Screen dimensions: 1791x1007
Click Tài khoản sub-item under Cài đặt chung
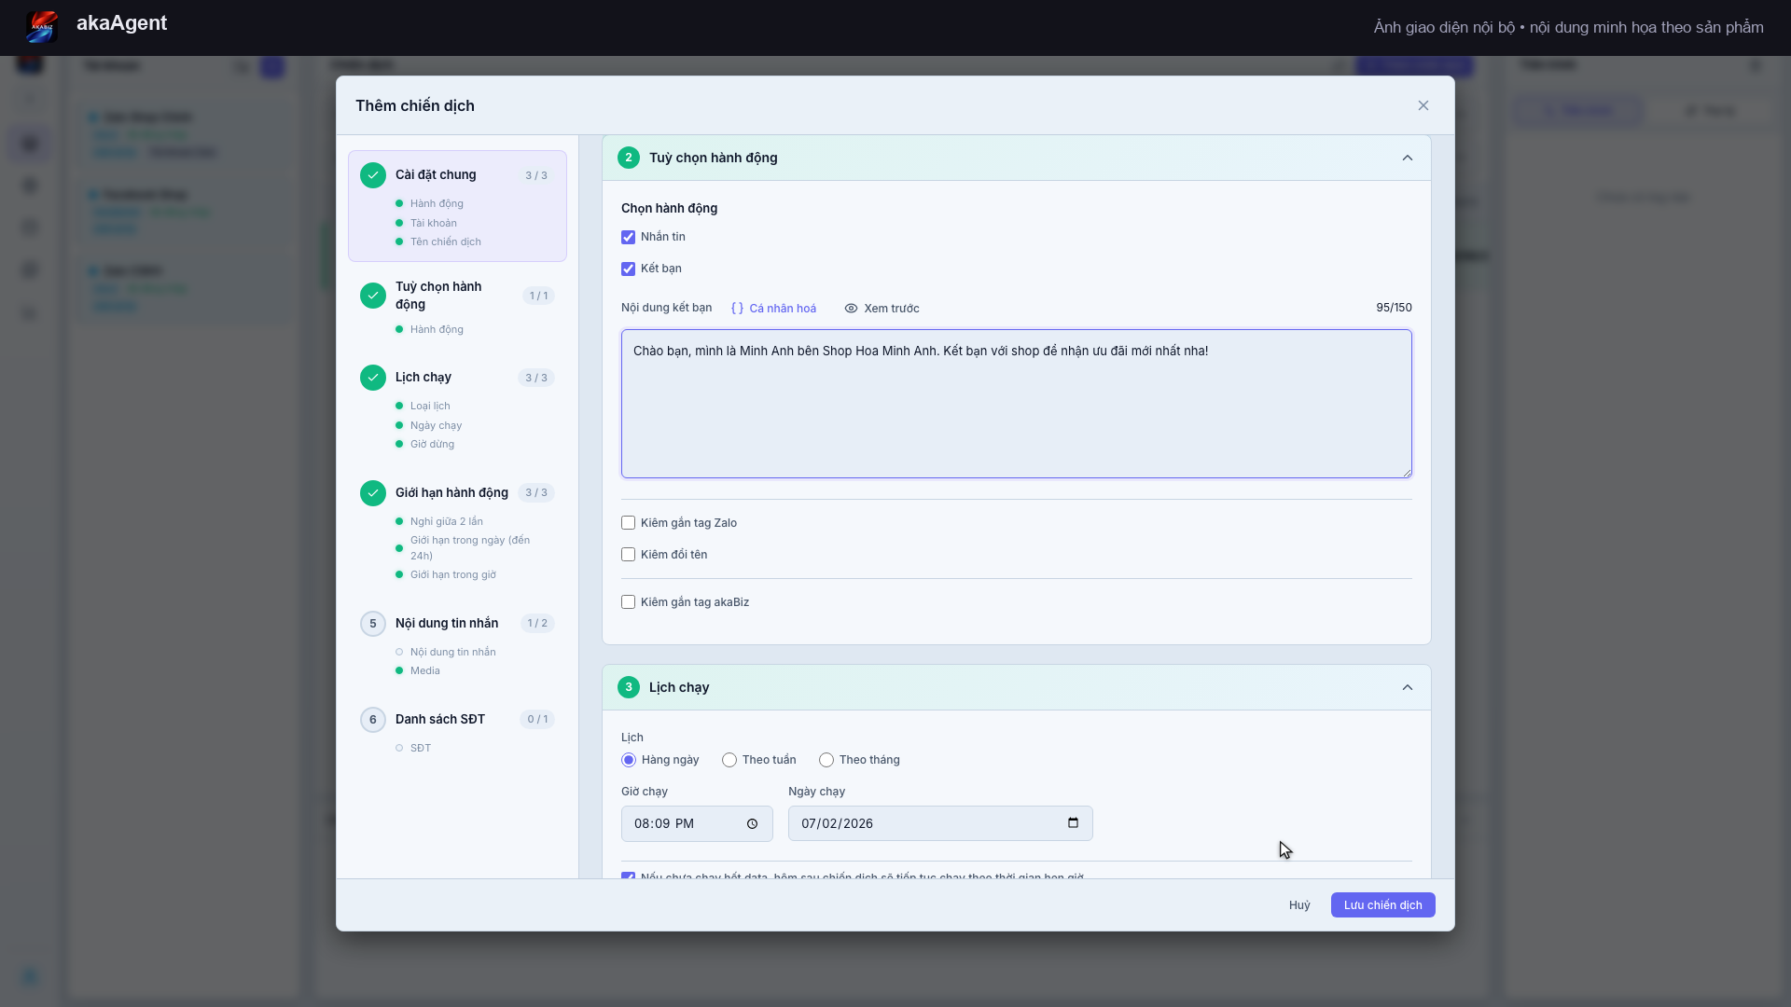tap(434, 223)
